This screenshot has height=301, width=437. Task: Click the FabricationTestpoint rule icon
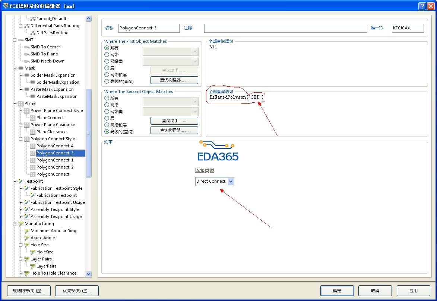[33, 195]
